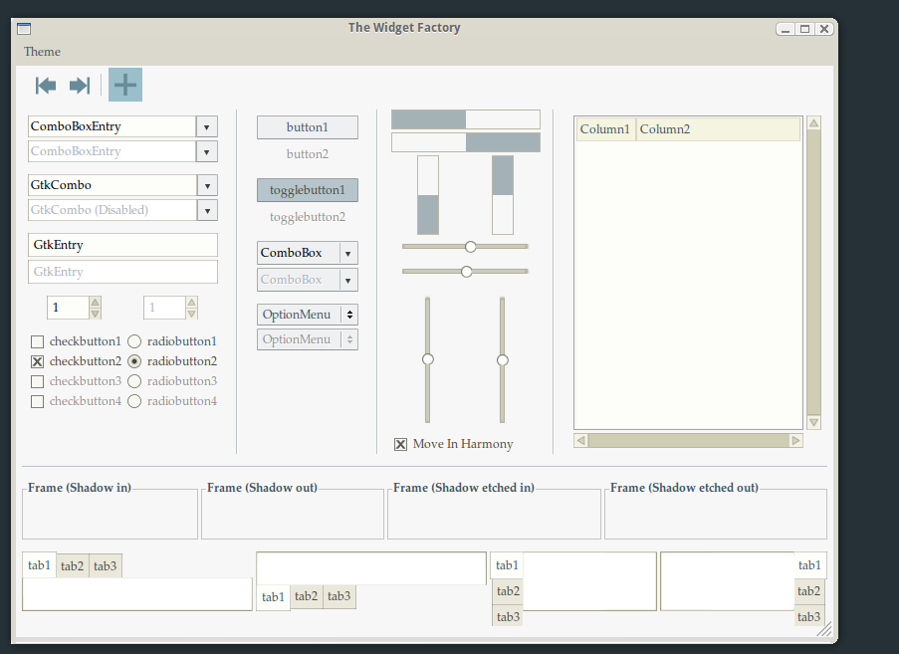899x654 pixels.
Task: Click the upper horizontal slider handle
Action: point(471,247)
